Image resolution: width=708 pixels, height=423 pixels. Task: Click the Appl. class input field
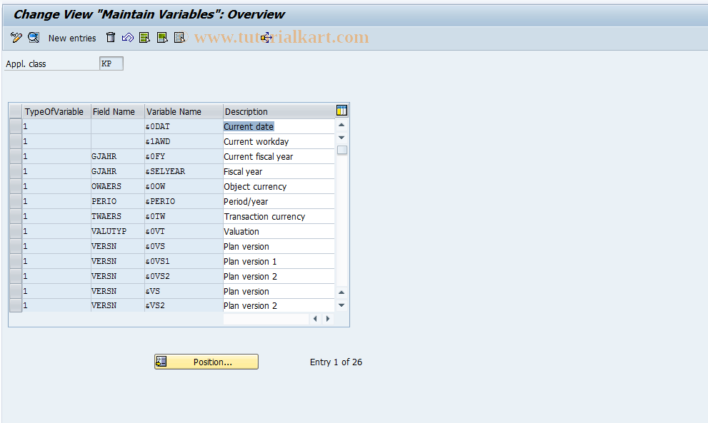[111, 63]
